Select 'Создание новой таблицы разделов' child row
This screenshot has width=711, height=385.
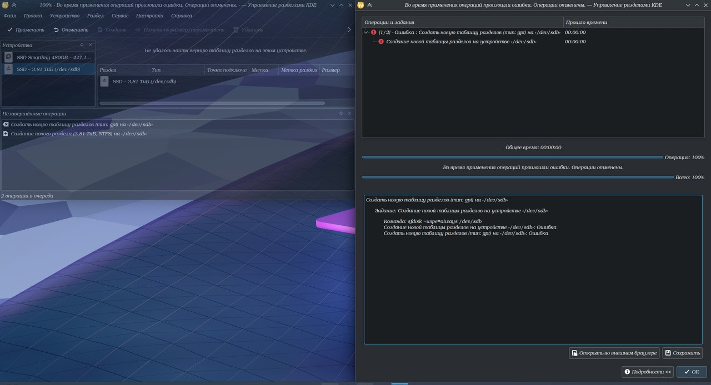[x=532, y=42]
